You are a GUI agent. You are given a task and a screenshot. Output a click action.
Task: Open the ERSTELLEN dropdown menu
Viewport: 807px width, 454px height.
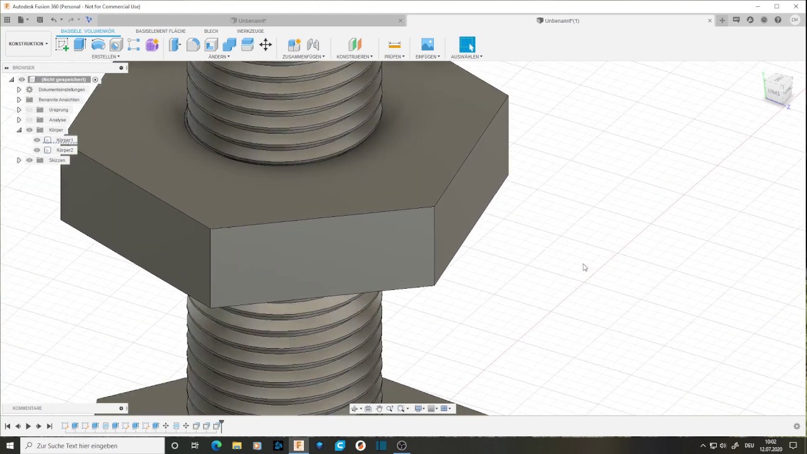coord(105,57)
